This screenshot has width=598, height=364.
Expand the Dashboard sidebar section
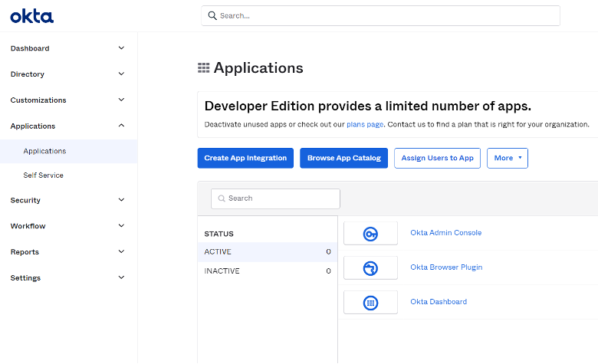pos(121,48)
